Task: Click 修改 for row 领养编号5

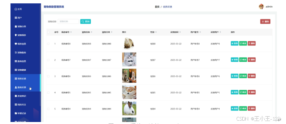Action: (x=243, y=92)
